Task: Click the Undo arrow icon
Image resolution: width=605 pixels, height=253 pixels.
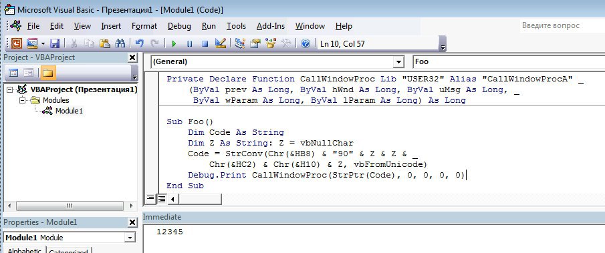Action: tap(139, 43)
